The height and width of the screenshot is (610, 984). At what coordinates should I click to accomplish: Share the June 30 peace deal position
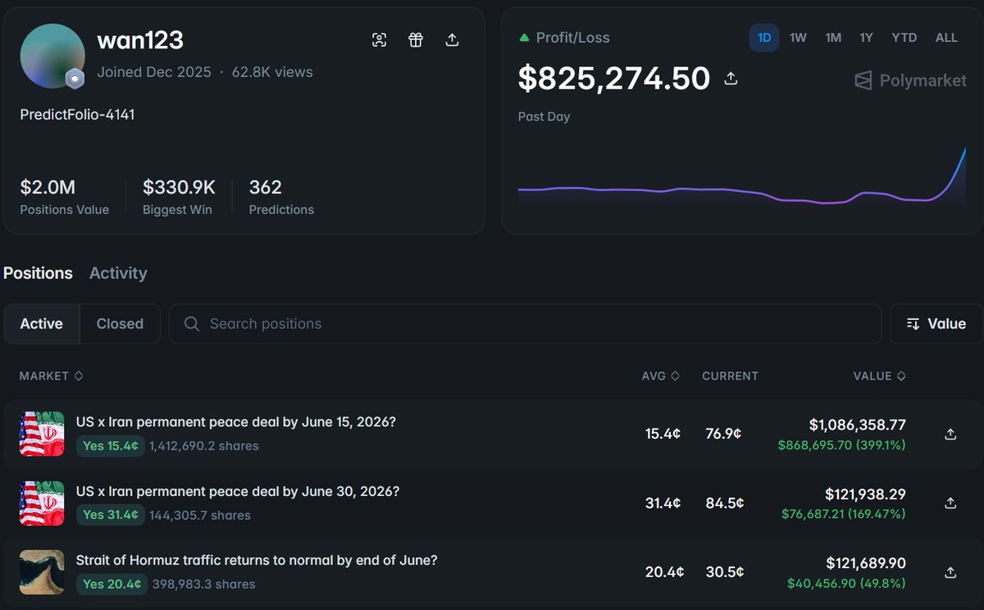(x=950, y=503)
